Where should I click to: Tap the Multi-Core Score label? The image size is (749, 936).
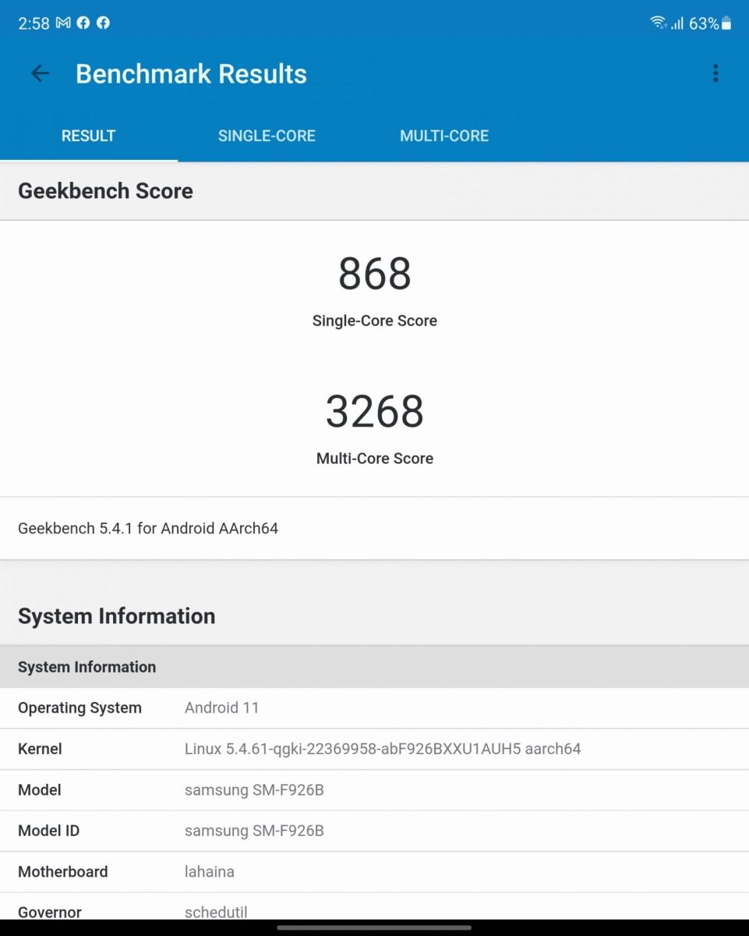click(375, 459)
